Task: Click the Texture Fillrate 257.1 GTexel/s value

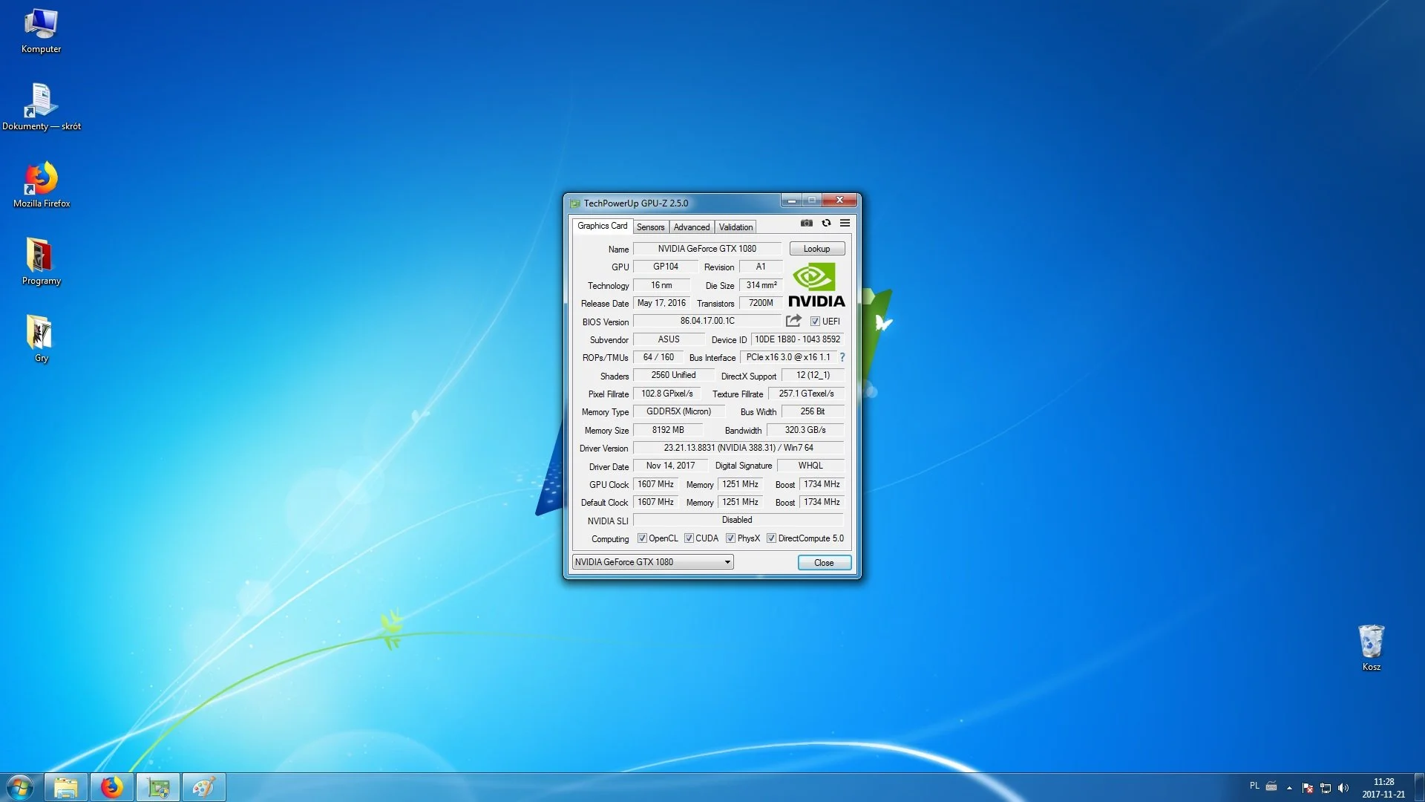Action: click(x=806, y=394)
